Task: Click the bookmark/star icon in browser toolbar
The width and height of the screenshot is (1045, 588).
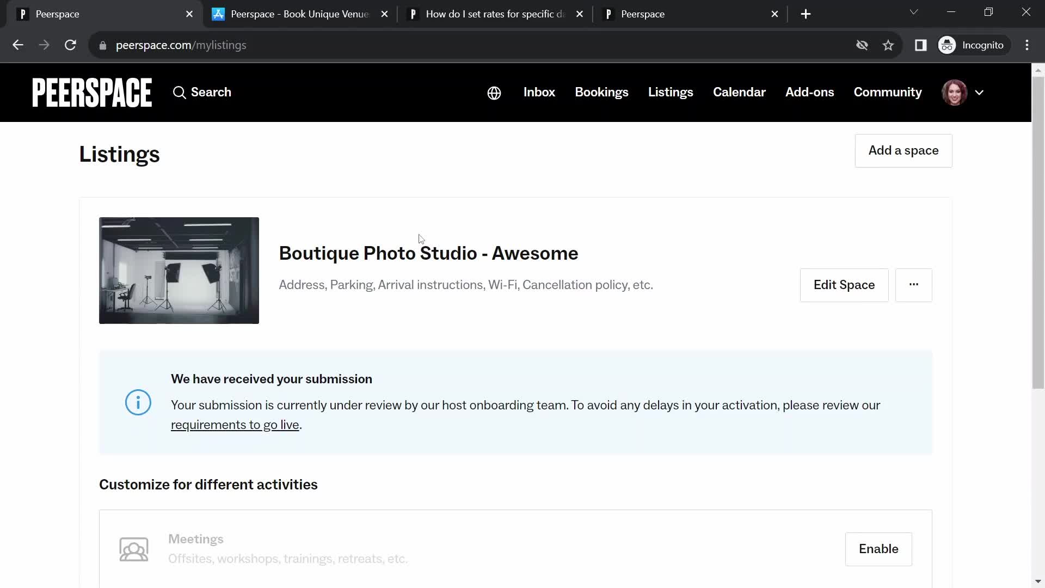Action: pos(888,45)
